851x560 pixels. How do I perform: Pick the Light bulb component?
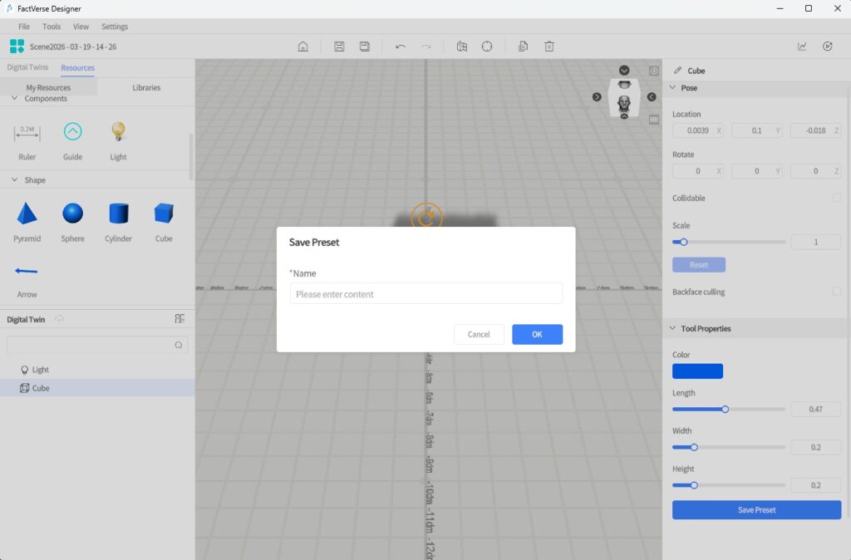point(118,131)
